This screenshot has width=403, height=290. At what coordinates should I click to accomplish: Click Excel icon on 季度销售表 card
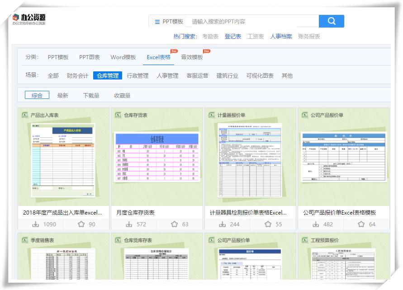click(x=25, y=240)
